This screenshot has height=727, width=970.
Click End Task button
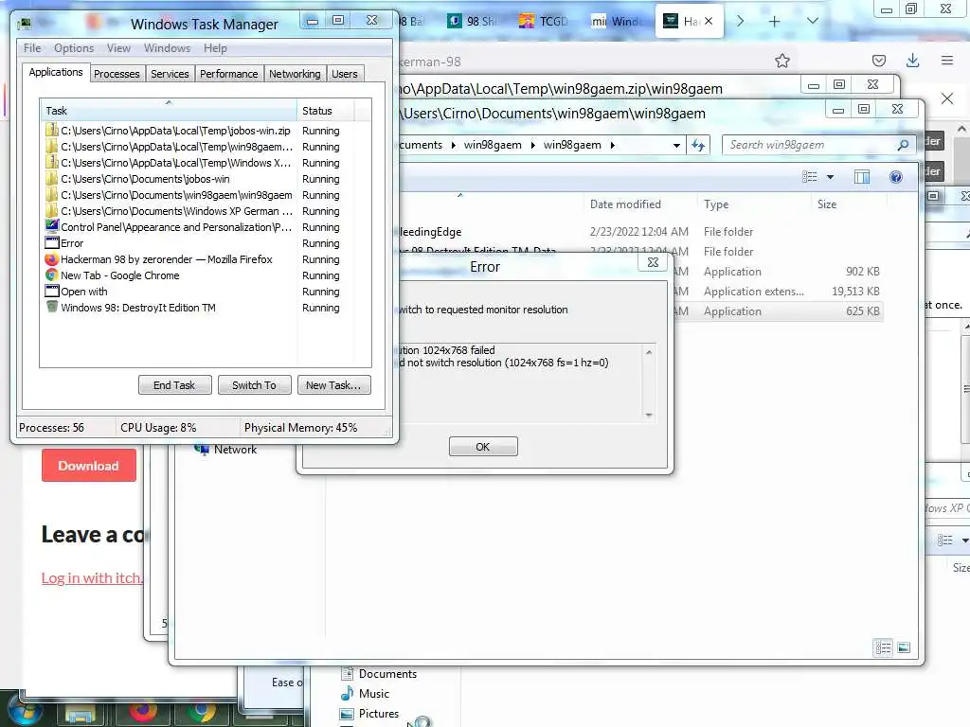[174, 385]
